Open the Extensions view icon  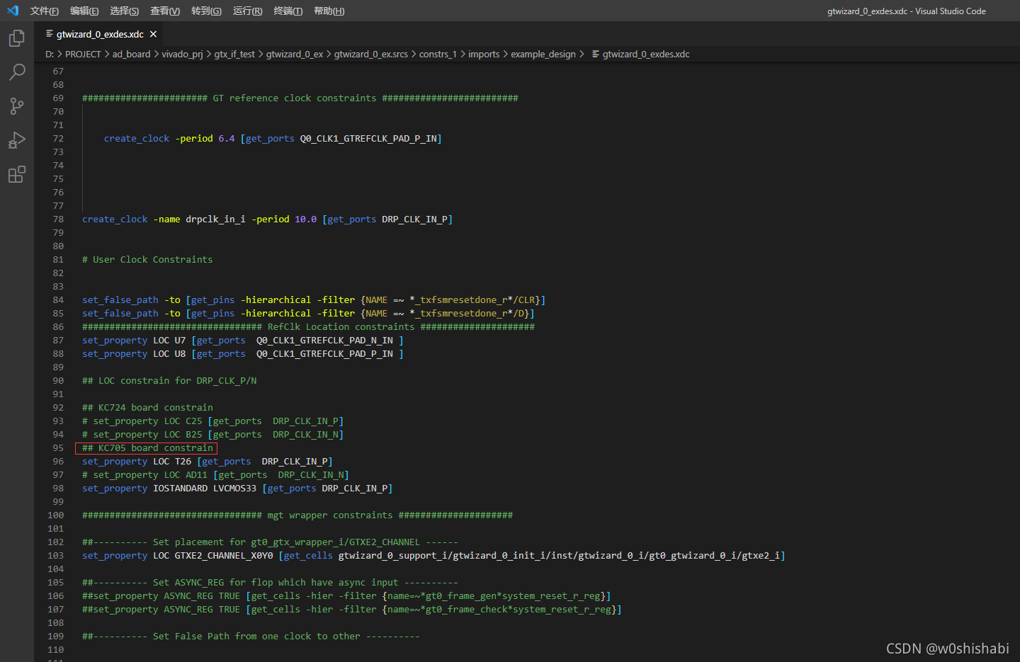point(17,174)
